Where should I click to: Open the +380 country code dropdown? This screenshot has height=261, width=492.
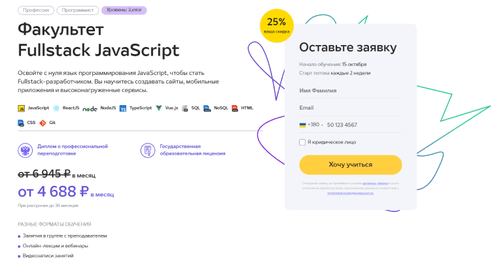coord(311,125)
